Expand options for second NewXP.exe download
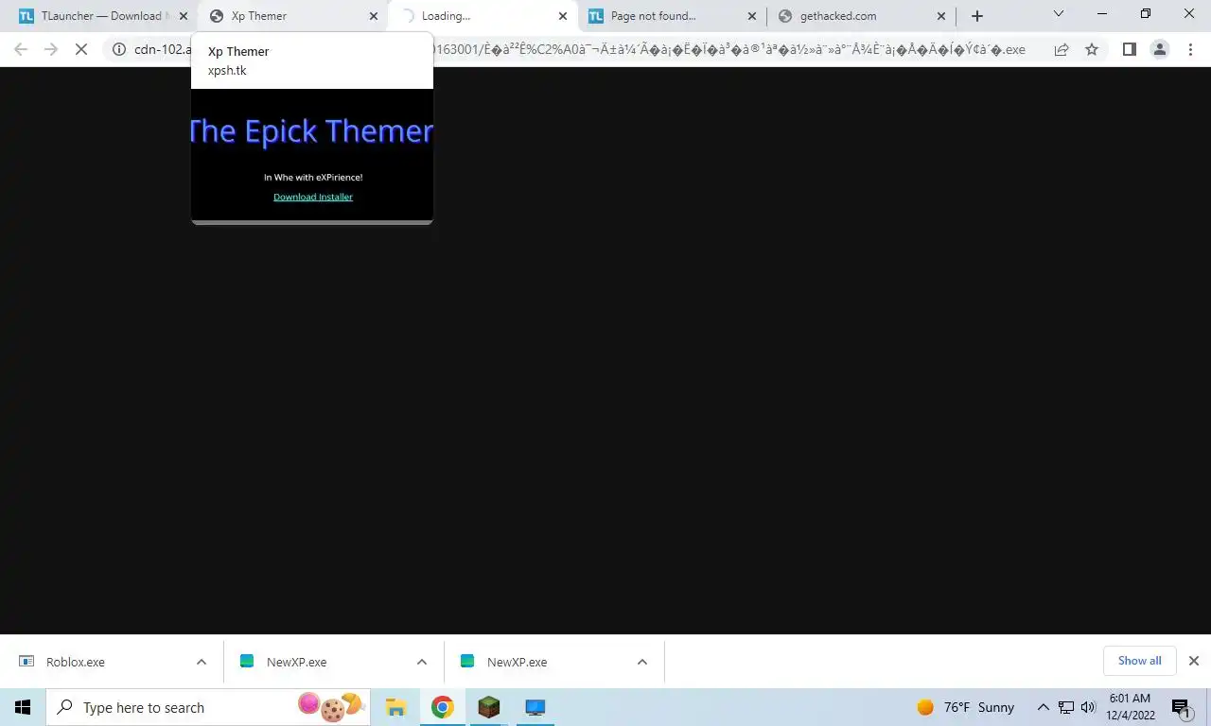Viewport: 1211px width, 726px height. 641,662
